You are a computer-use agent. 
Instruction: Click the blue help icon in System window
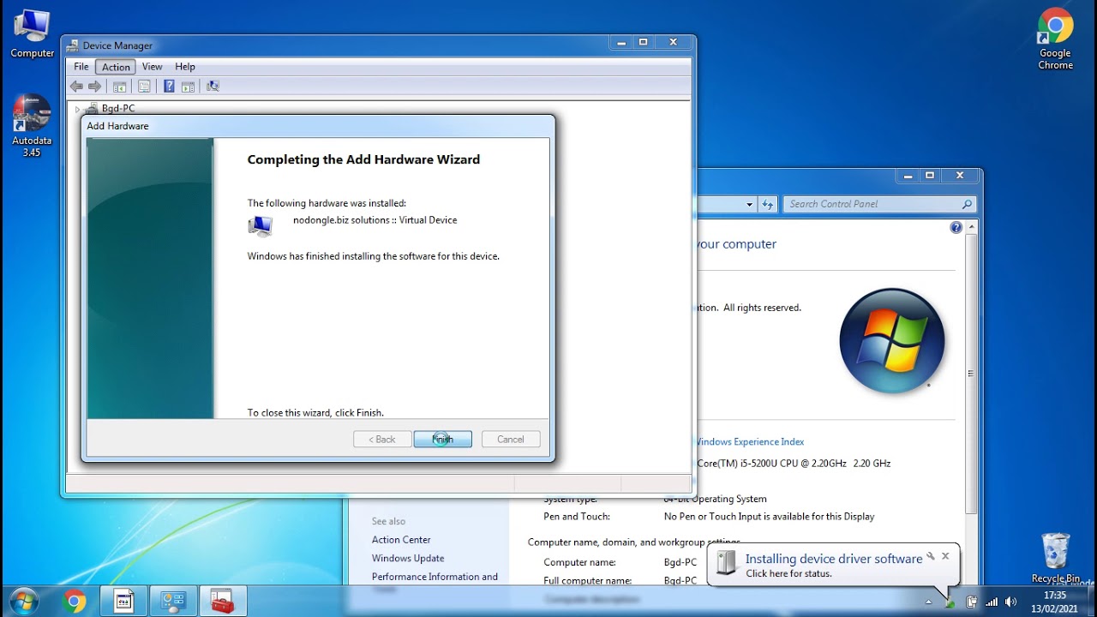[956, 227]
